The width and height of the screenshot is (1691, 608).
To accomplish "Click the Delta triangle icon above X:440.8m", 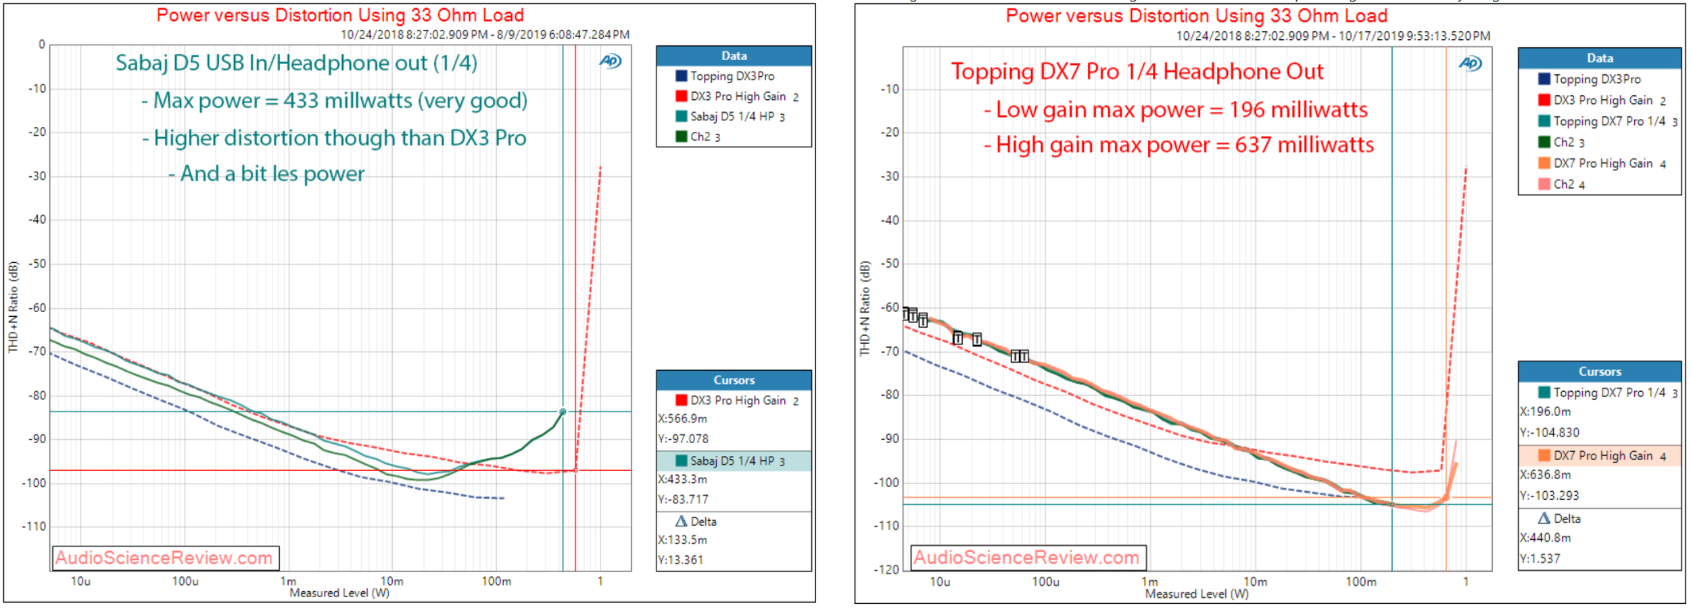I will (1544, 518).
